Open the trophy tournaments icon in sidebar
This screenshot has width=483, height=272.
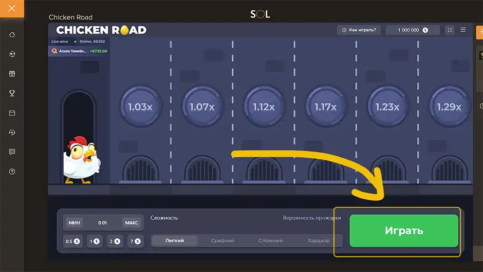(12, 93)
